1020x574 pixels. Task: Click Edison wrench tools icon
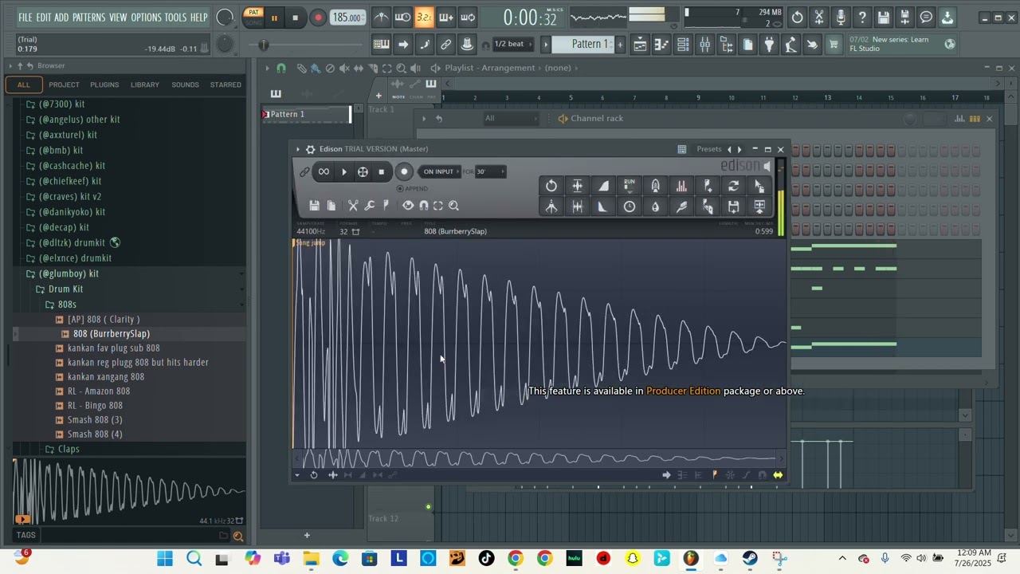[x=370, y=206]
